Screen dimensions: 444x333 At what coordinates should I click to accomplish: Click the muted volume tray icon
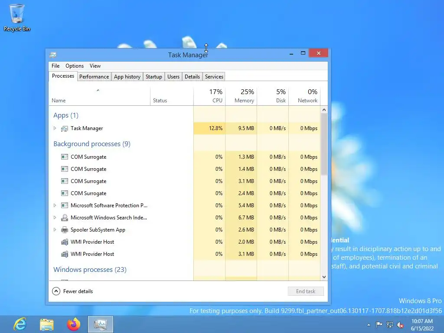coord(400,325)
